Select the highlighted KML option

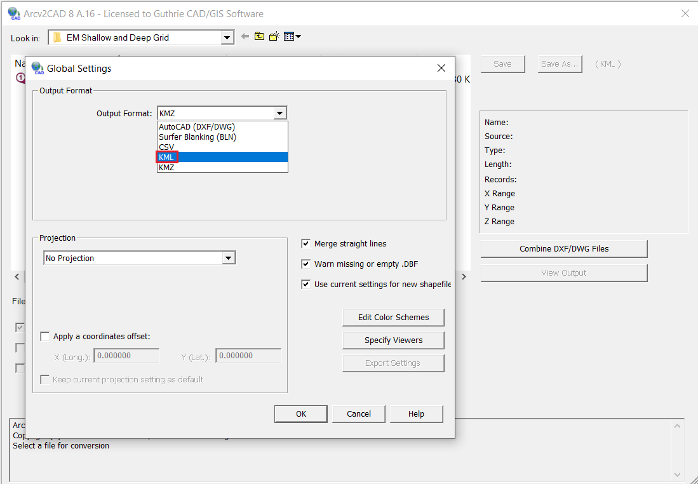(x=222, y=157)
